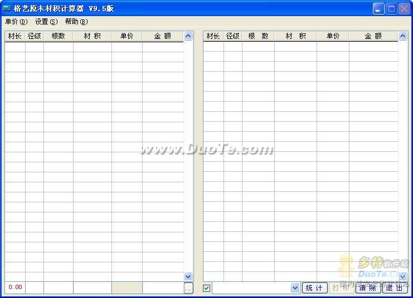Click the 清除 button
Image resolution: width=413 pixels, height=298 pixels.
368,288
